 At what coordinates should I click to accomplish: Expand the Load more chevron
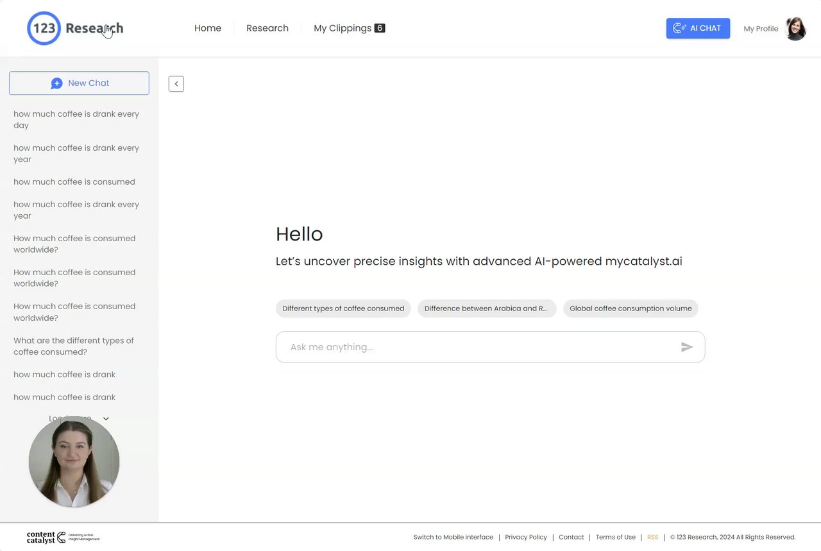[x=106, y=419]
